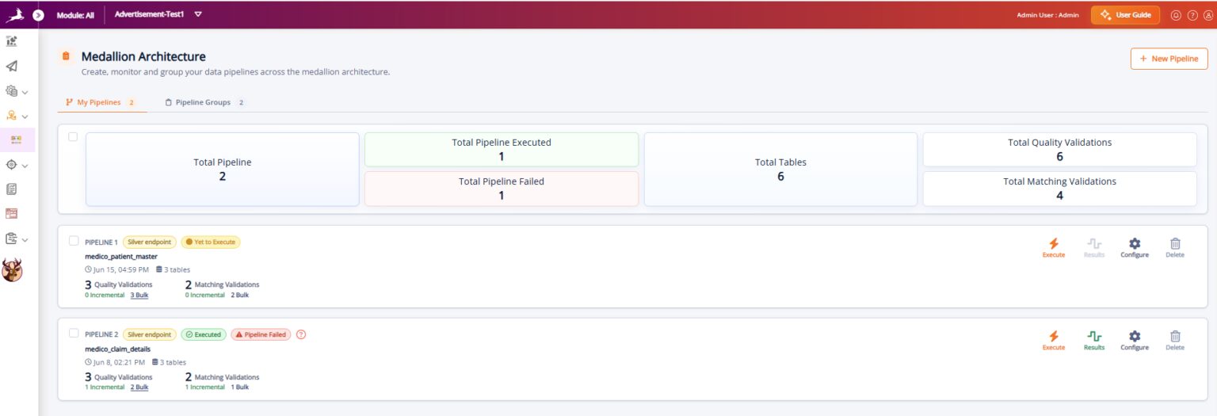Viewport: 1217px width, 416px height.
Task: Select the Pipeline 2 checkbox
Action: (x=74, y=333)
